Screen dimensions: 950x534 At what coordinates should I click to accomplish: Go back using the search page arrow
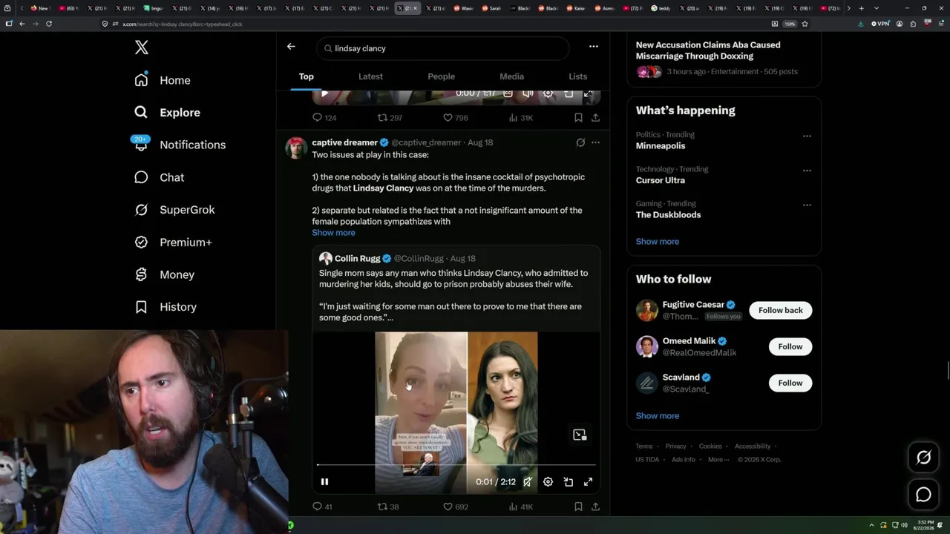coord(291,47)
